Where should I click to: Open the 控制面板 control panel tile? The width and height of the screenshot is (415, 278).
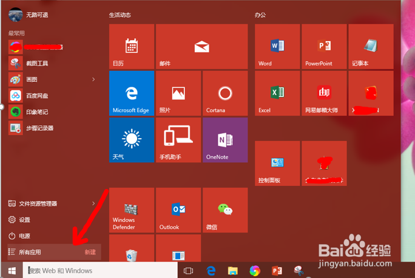click(x=277, y=164)
